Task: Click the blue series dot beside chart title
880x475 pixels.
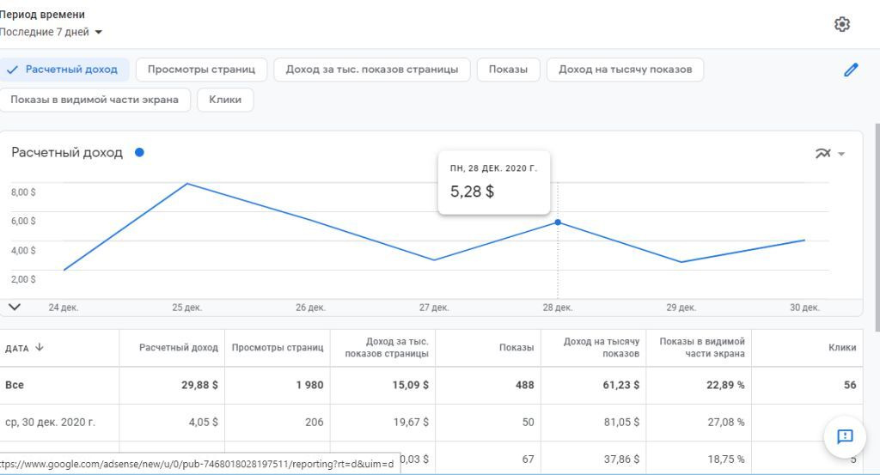Action: pos(139,153)
